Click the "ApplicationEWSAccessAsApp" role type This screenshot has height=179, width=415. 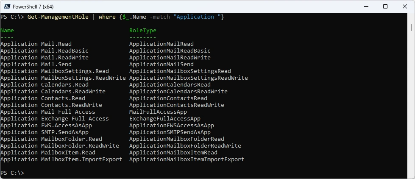[x=171, y=126]
